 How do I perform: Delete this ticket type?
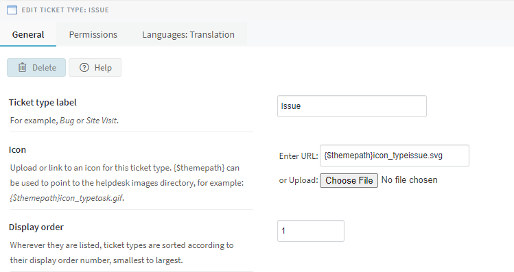click(x=36, y=67)
